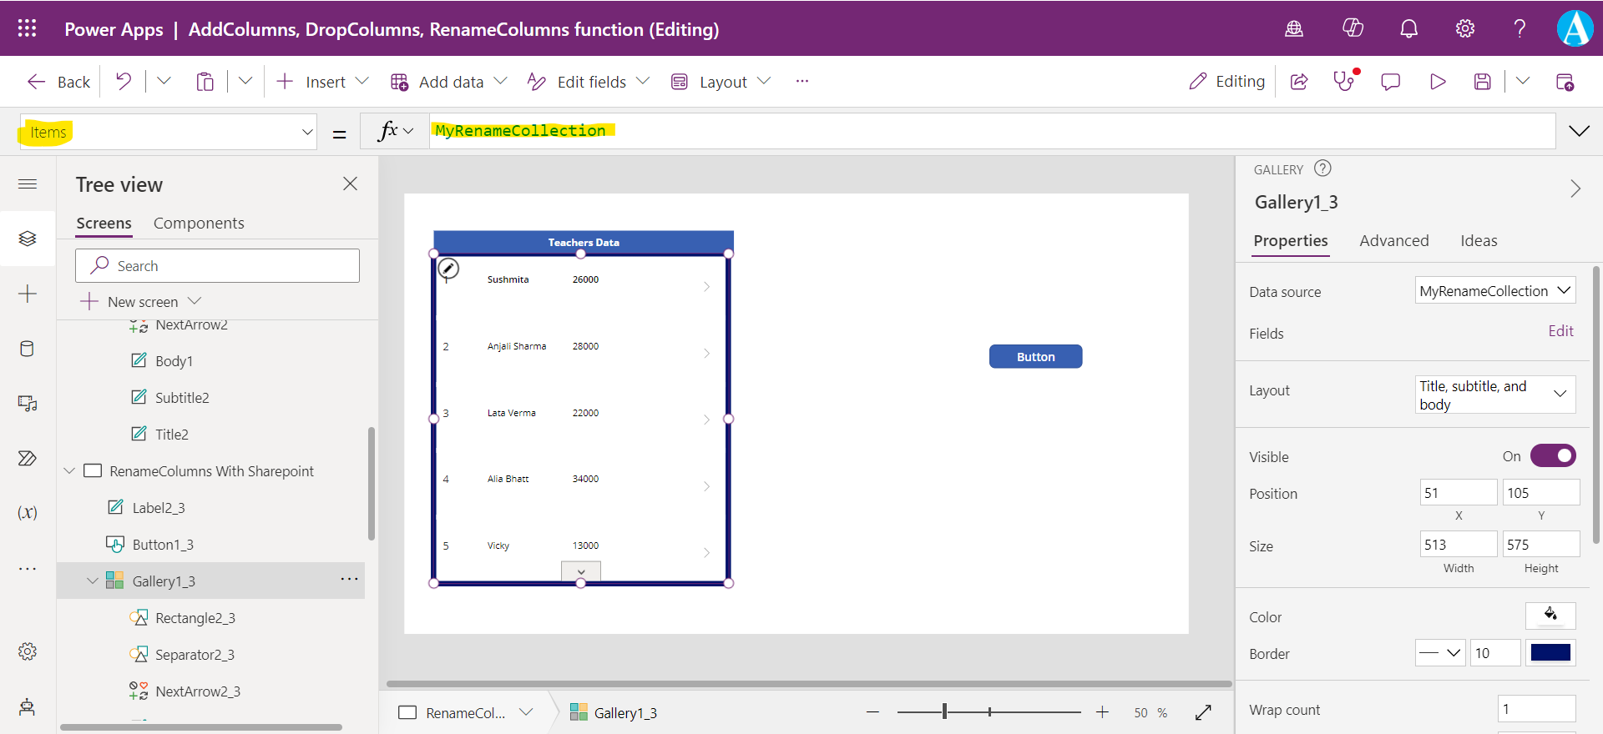The height and width of the screenshot is (734, 1603).
Task: Click the Button on the canvas
Action: point(1035,357)
